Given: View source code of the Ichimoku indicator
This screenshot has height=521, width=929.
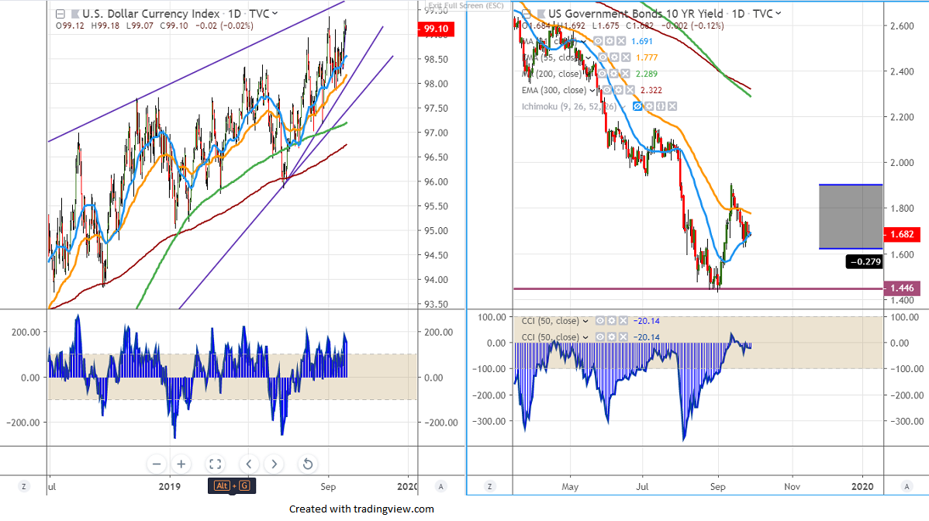Looking at the screenshot, I should click(661, 106).
